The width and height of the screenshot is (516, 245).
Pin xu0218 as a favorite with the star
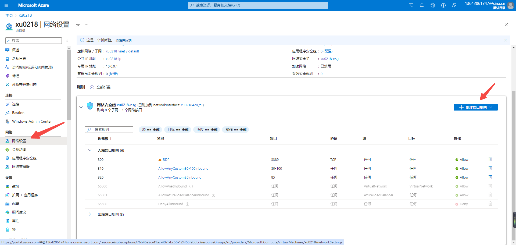pyautogui.click(x=78, y=25)
